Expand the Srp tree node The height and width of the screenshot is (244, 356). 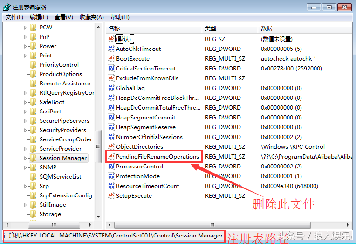click(25, 186)
